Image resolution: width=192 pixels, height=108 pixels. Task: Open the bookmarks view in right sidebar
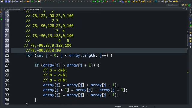pos(190,13)
